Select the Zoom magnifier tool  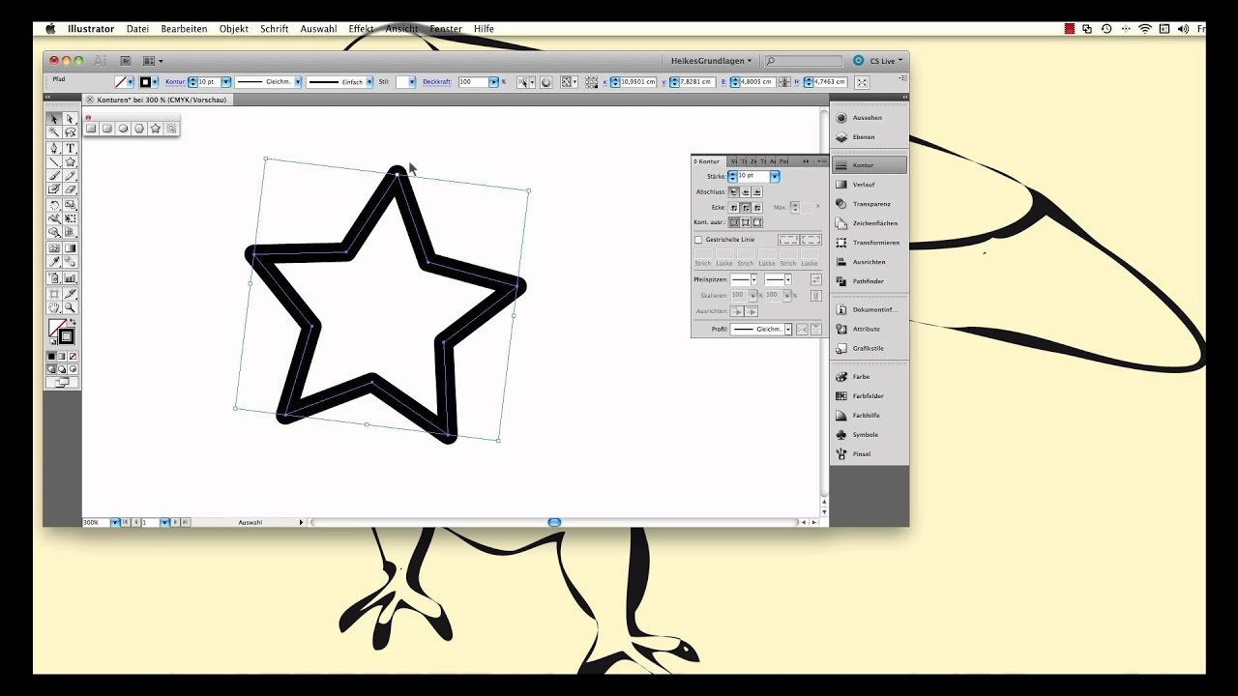click(70, 307)
